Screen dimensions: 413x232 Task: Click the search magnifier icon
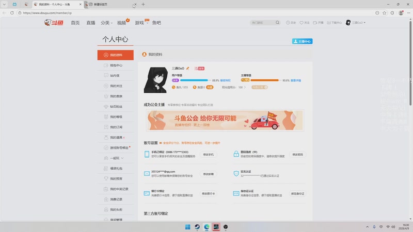pyautogui.click(x=277, y=23)
